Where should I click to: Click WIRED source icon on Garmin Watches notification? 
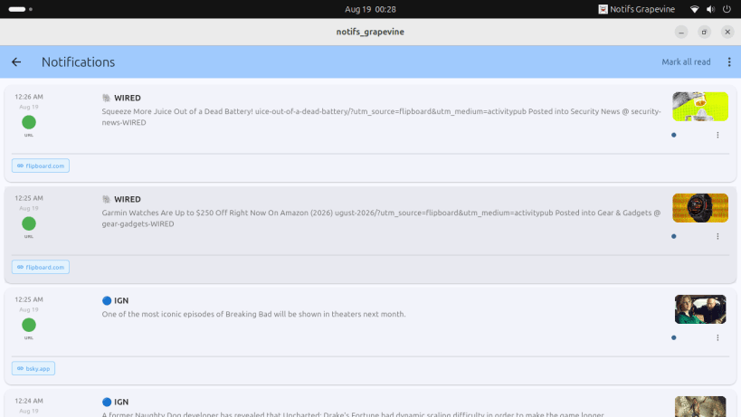(107, 199)
